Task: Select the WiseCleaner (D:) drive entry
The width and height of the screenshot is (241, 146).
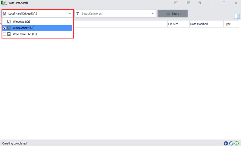Action: [37, 28]
